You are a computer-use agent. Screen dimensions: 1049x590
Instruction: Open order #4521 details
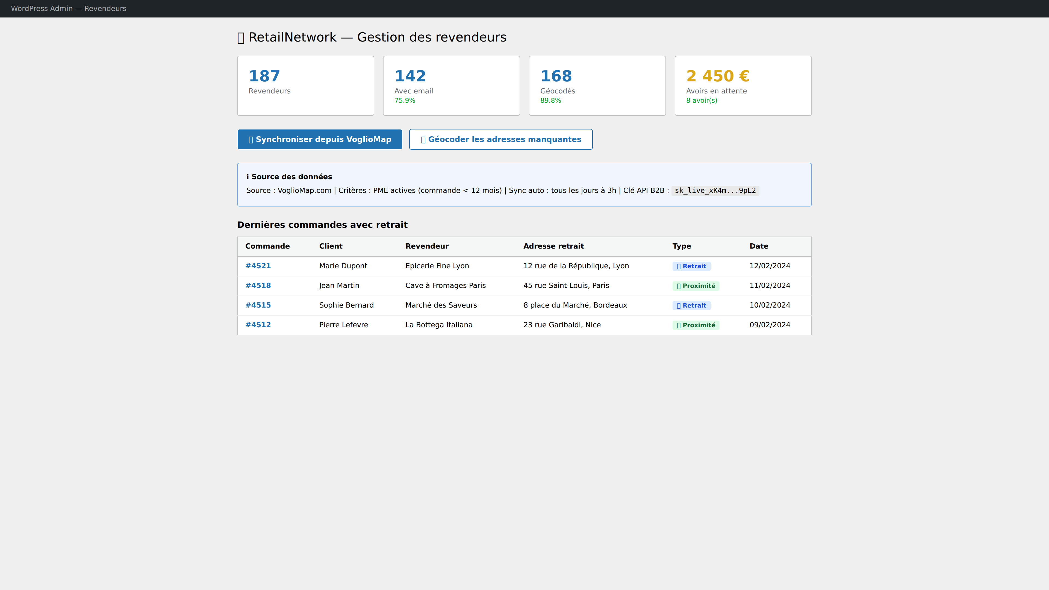tap(258, 265)
